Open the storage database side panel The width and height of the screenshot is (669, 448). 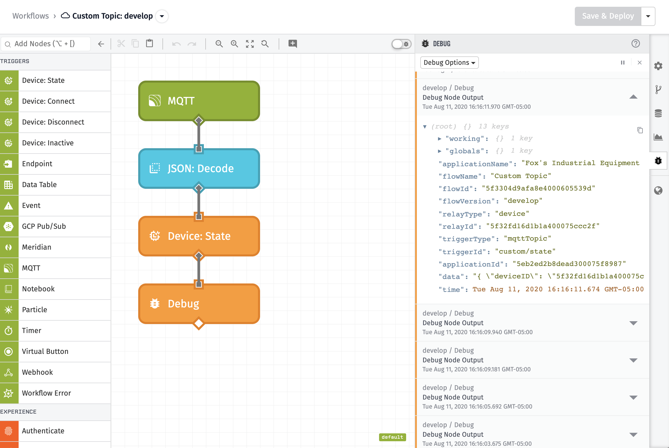point(658,114)
